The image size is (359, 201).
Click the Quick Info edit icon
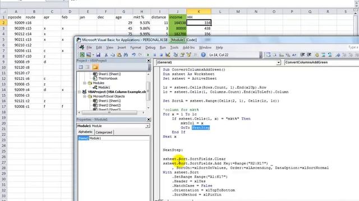[281, 55]
